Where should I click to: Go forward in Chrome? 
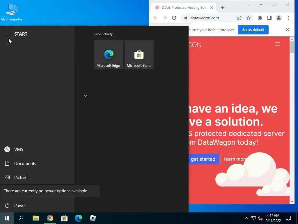tap(165, 18)
